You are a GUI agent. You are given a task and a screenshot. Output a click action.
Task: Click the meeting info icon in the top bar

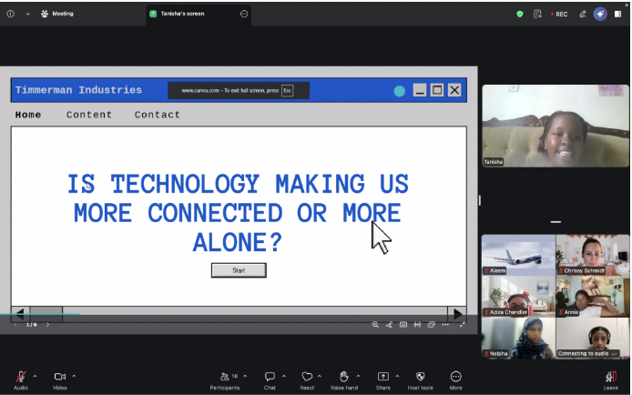pyautogui.click(x=11, y=14)
